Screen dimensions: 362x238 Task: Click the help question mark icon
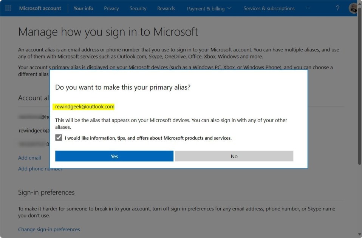[337, 8]
